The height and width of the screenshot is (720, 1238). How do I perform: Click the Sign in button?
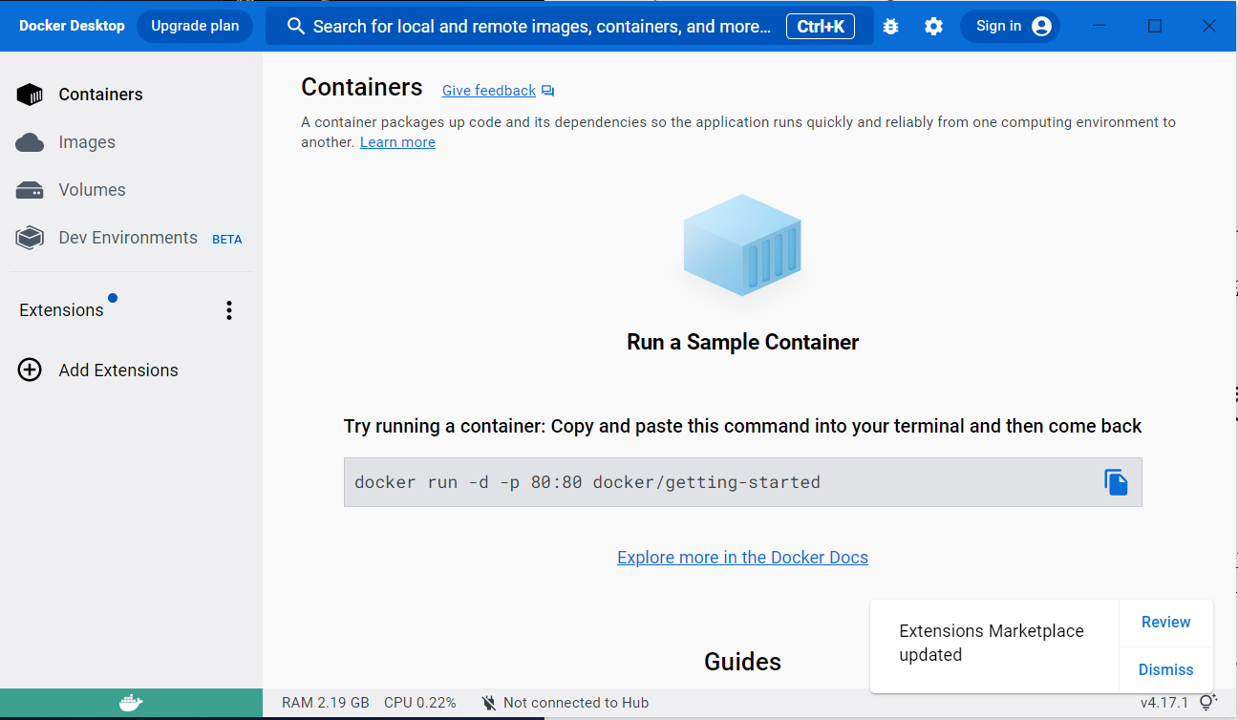tap(1010, 26)
